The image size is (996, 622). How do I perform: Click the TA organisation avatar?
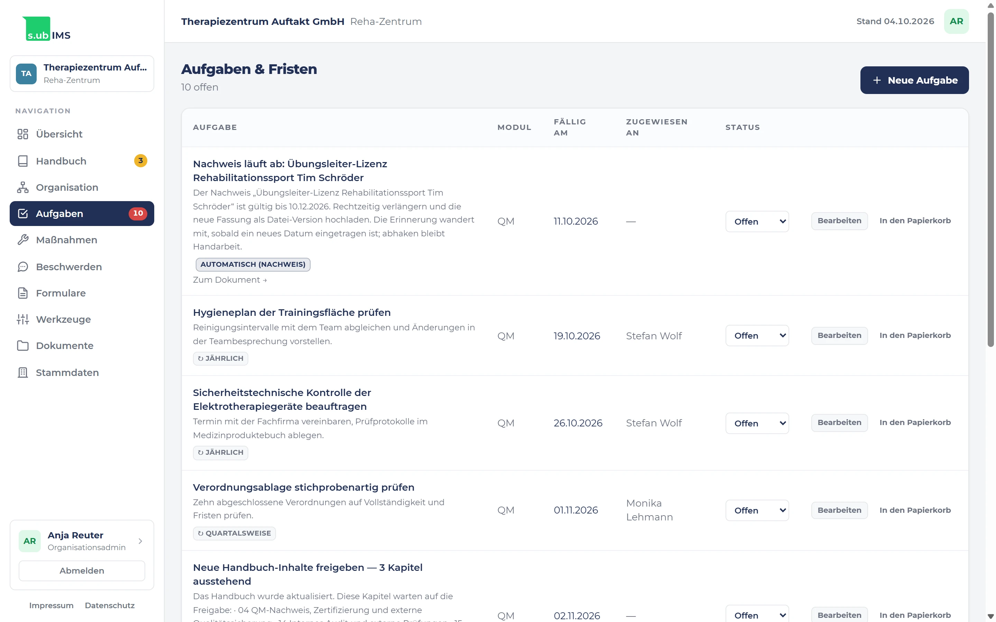point(26,74)
